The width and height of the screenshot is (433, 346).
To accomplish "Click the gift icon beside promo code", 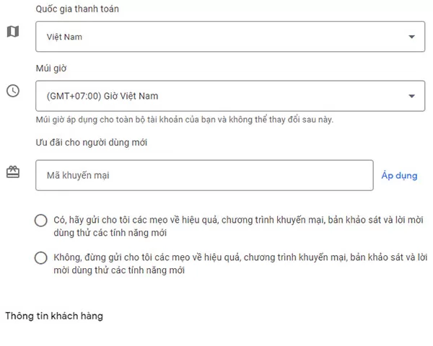I will (13, 172).
